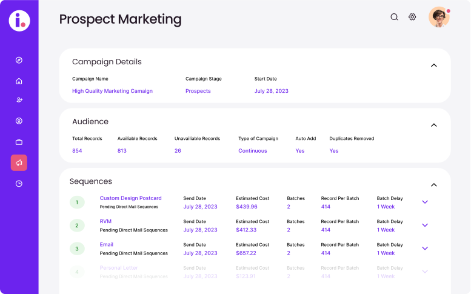Select the megaphone marketing icon

[x=19, y=162]
